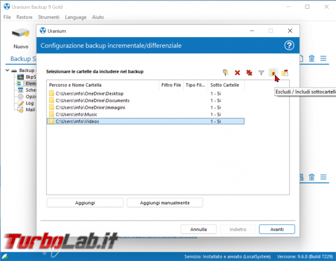Select the Elem tree item

pyautogui.click(x=31, y=83)
